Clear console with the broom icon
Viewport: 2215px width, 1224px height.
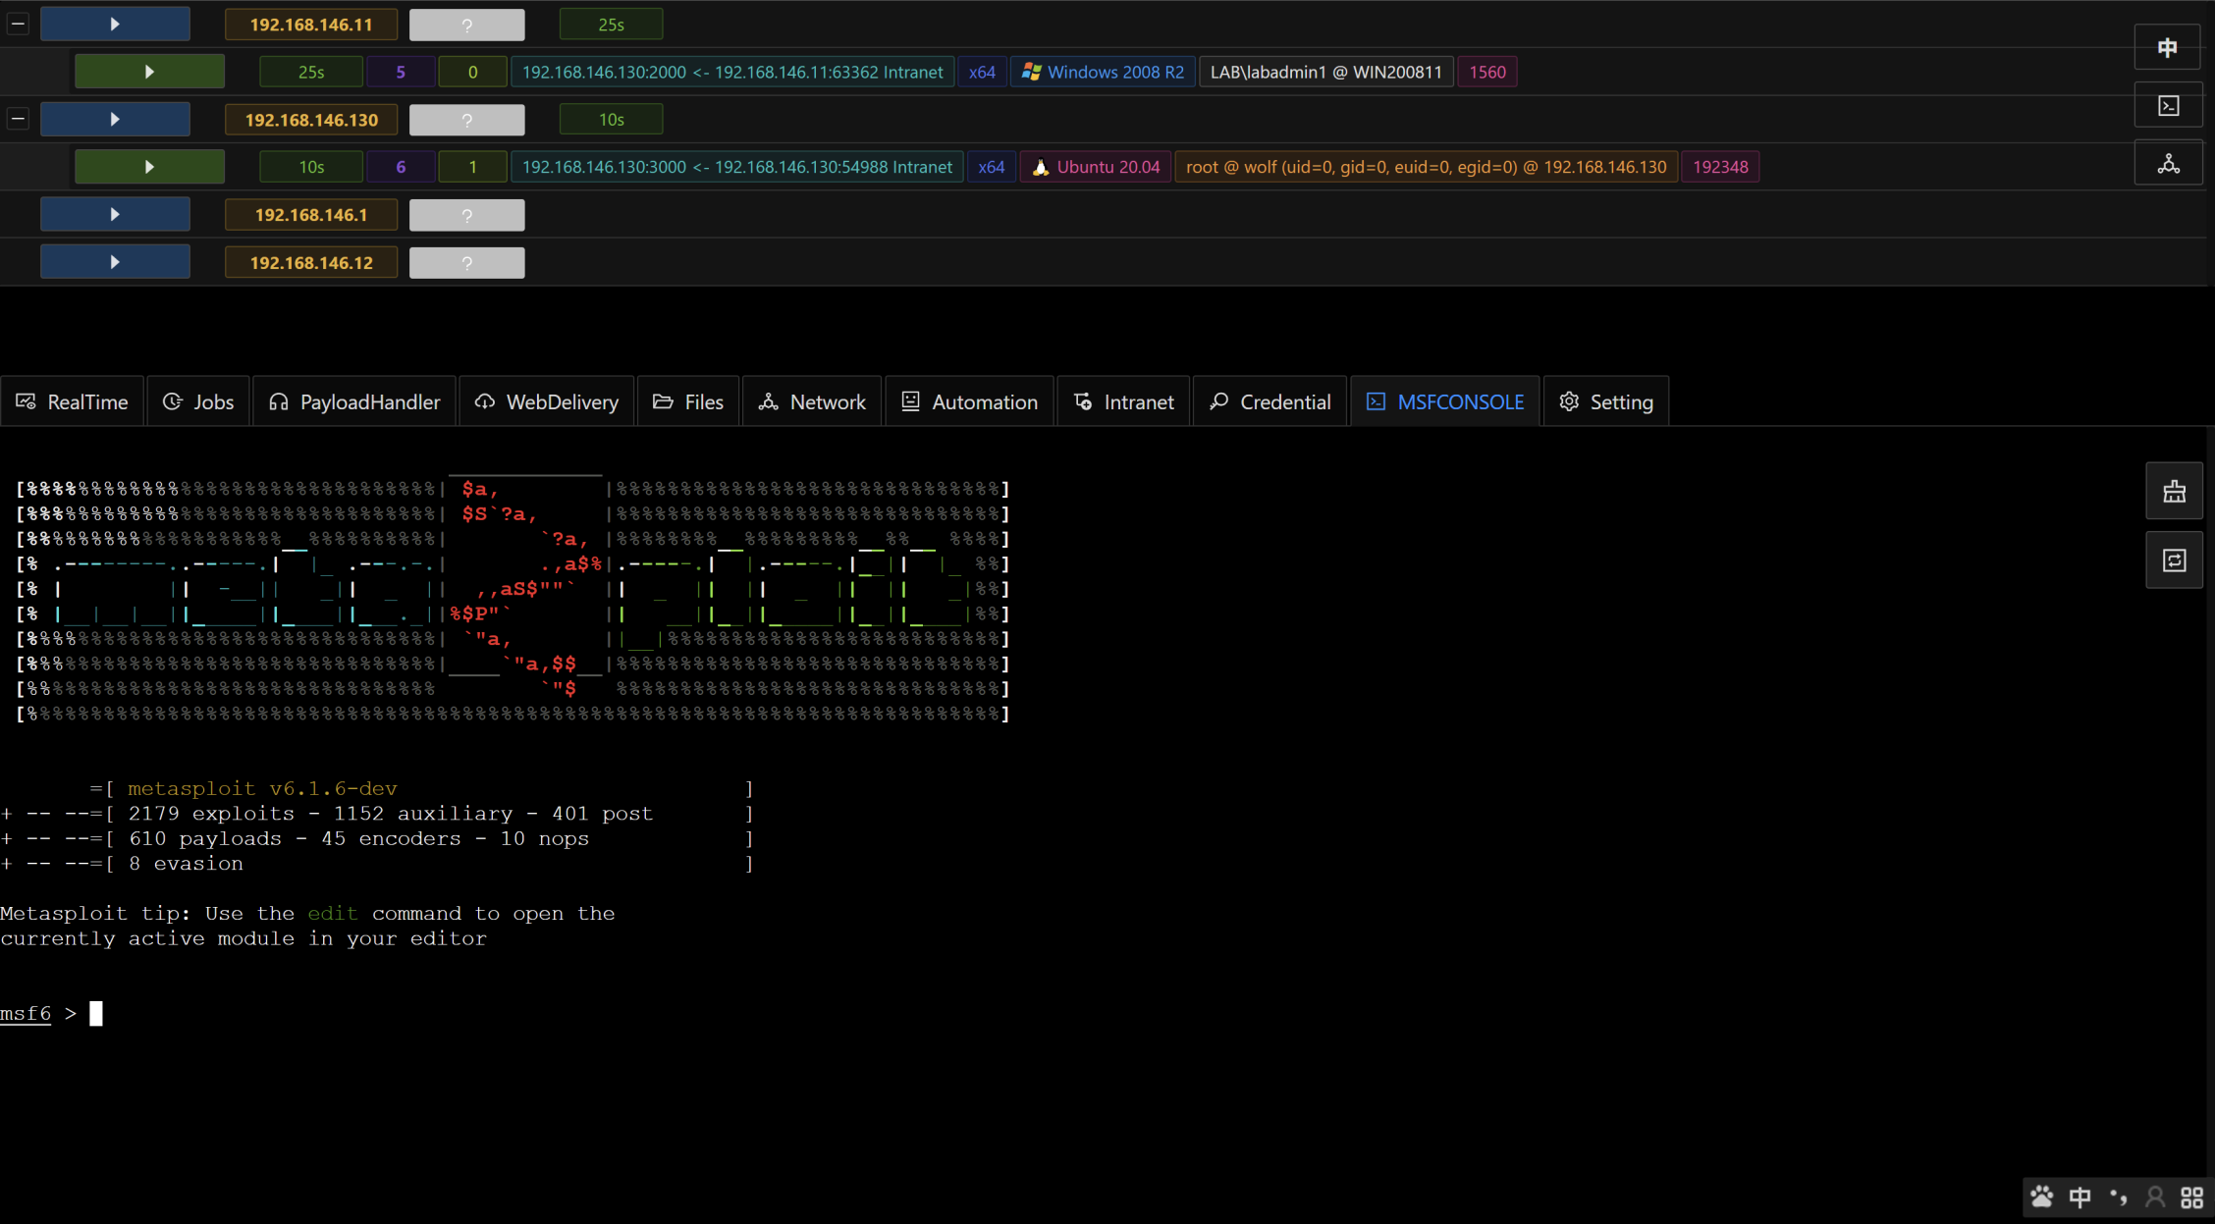tap(2174, 492)
